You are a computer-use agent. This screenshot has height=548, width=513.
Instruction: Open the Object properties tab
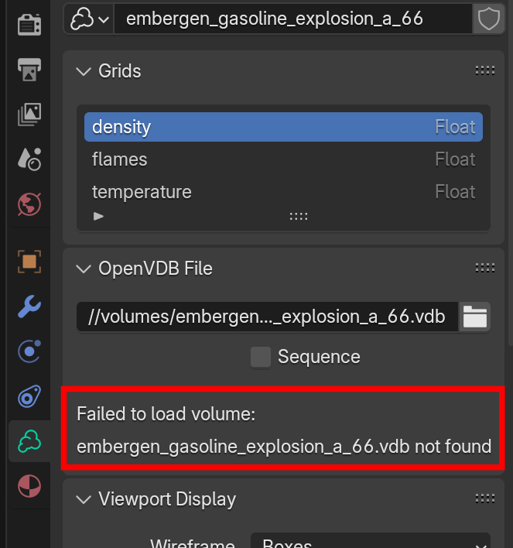click(29, 262)
